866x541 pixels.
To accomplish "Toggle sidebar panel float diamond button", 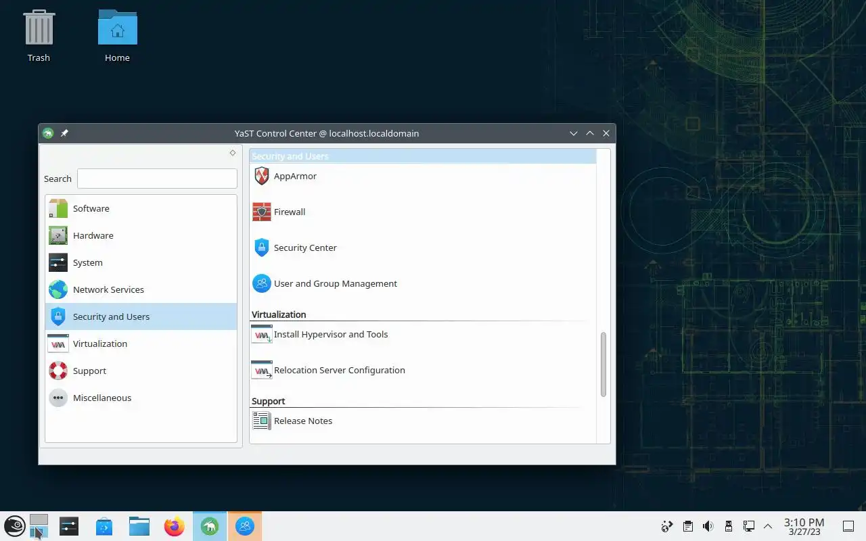I will point(233,153).
